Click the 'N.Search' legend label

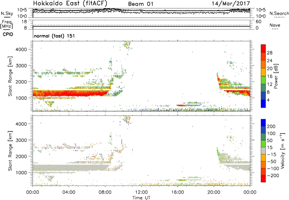coord(279,13)
